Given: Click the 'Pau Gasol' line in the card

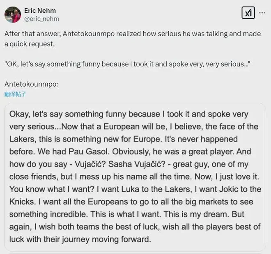Looking at the screenshot, I should [130, 151].
